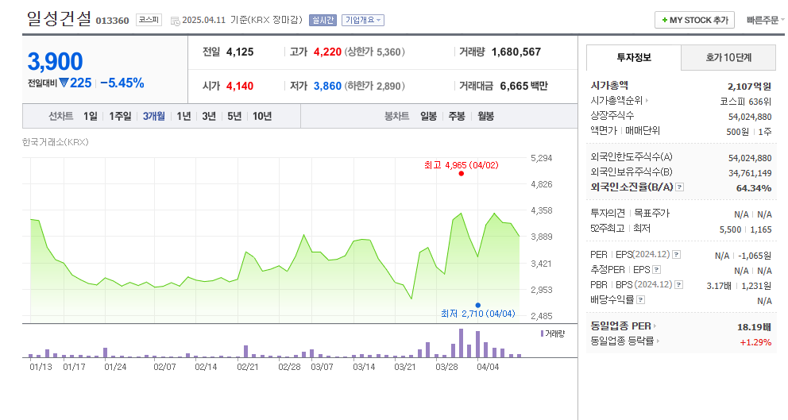The height and width of the screenshot is (420, 788).
Task: Select 월봉 candle chart
Action: point(485,117)
